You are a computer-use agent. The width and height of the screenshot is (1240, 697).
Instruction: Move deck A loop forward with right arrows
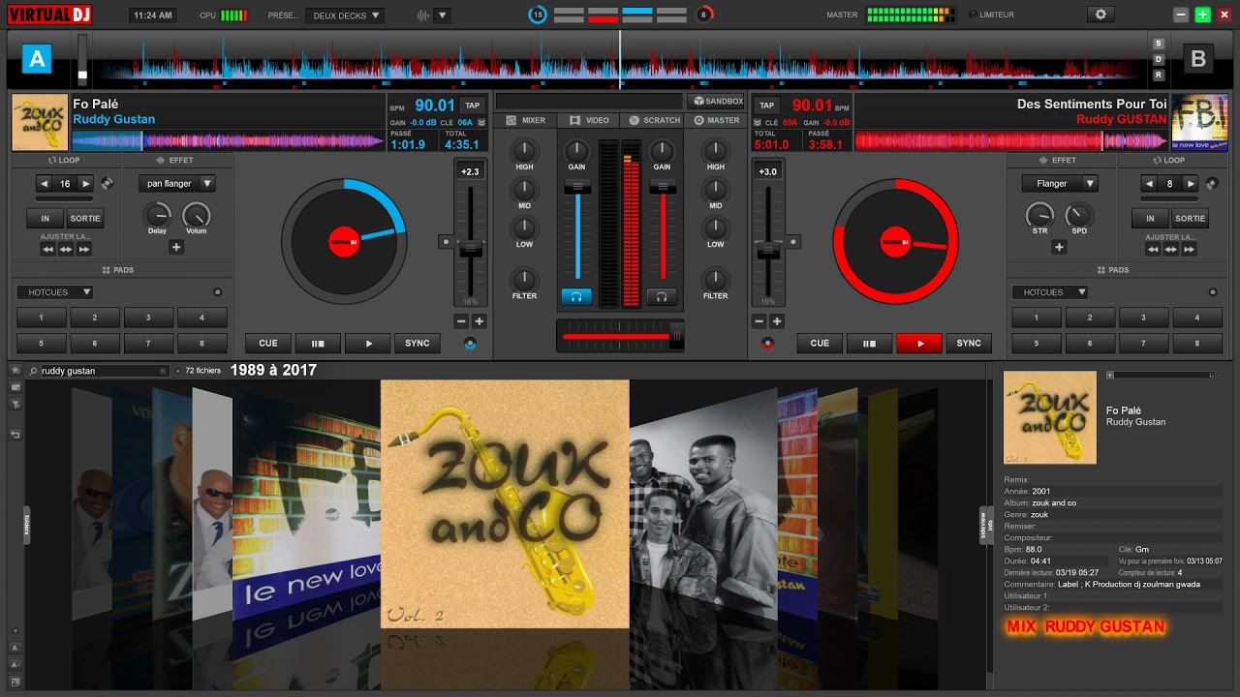click(x=84, y=249)
